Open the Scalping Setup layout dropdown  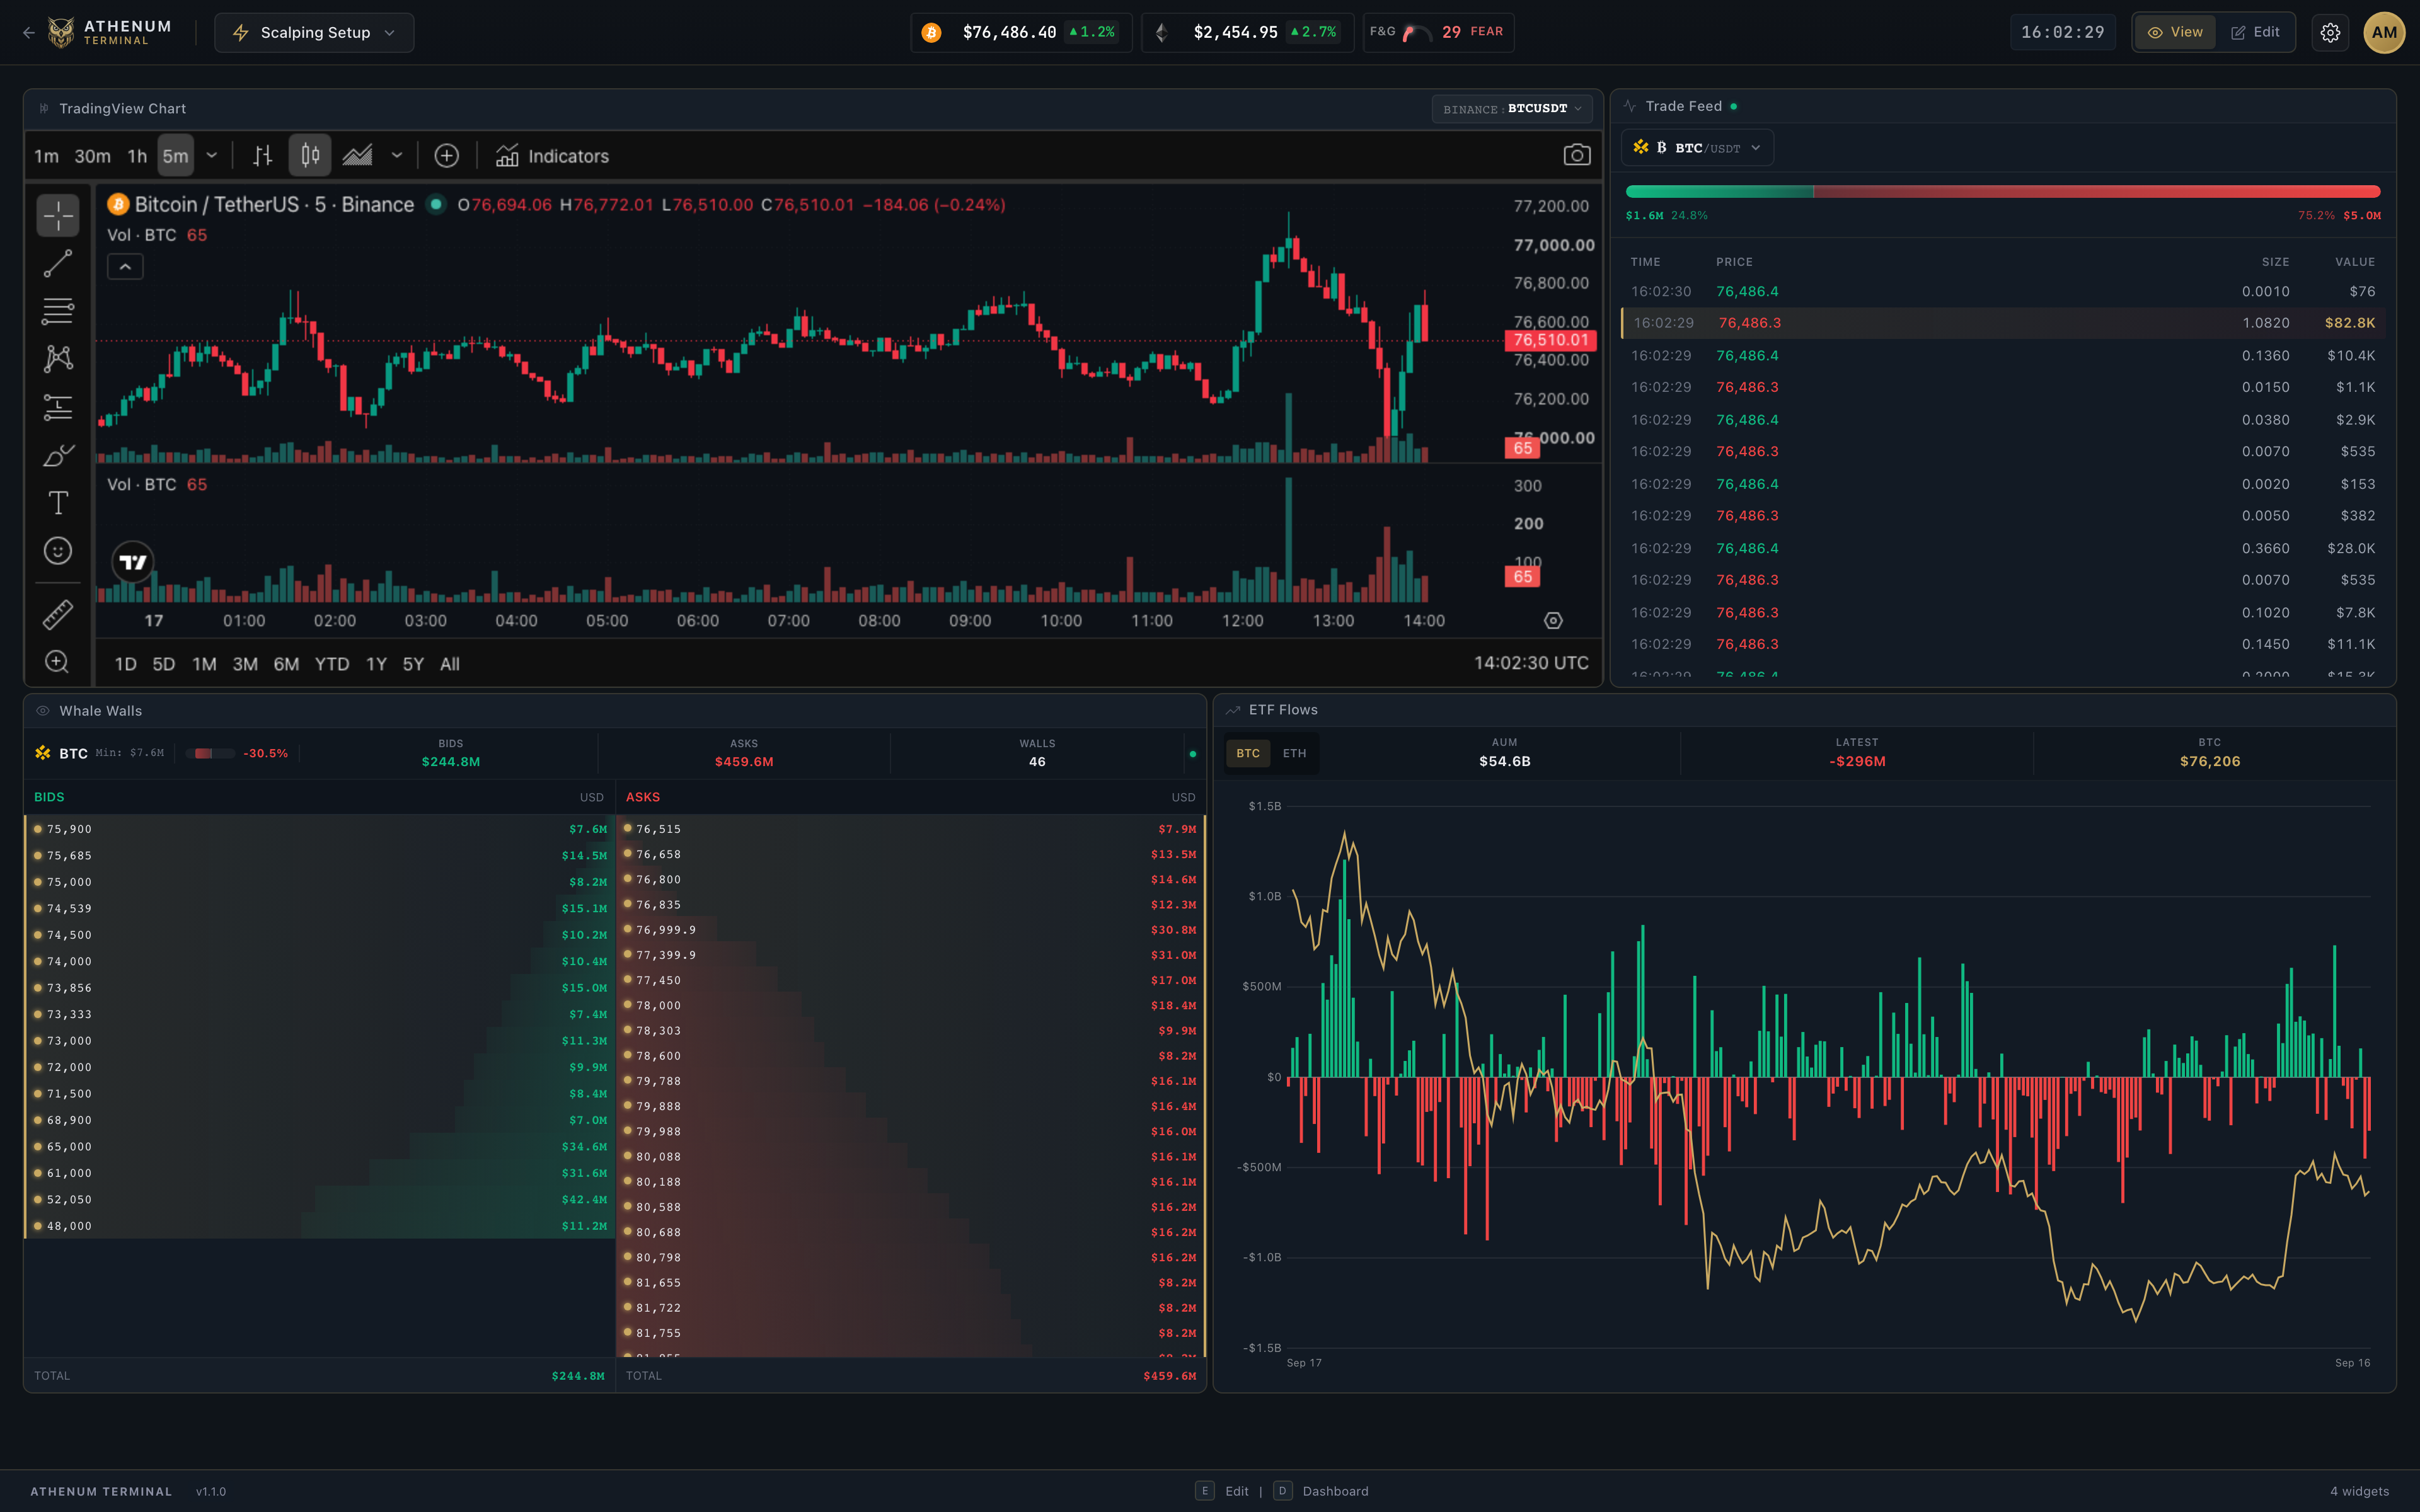(314, 32)
